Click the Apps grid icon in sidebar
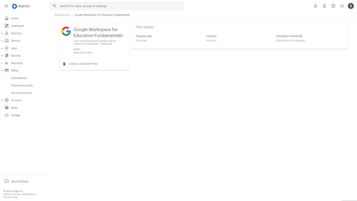The width and height of the screenshot is (357, 201). click(7, 48)
